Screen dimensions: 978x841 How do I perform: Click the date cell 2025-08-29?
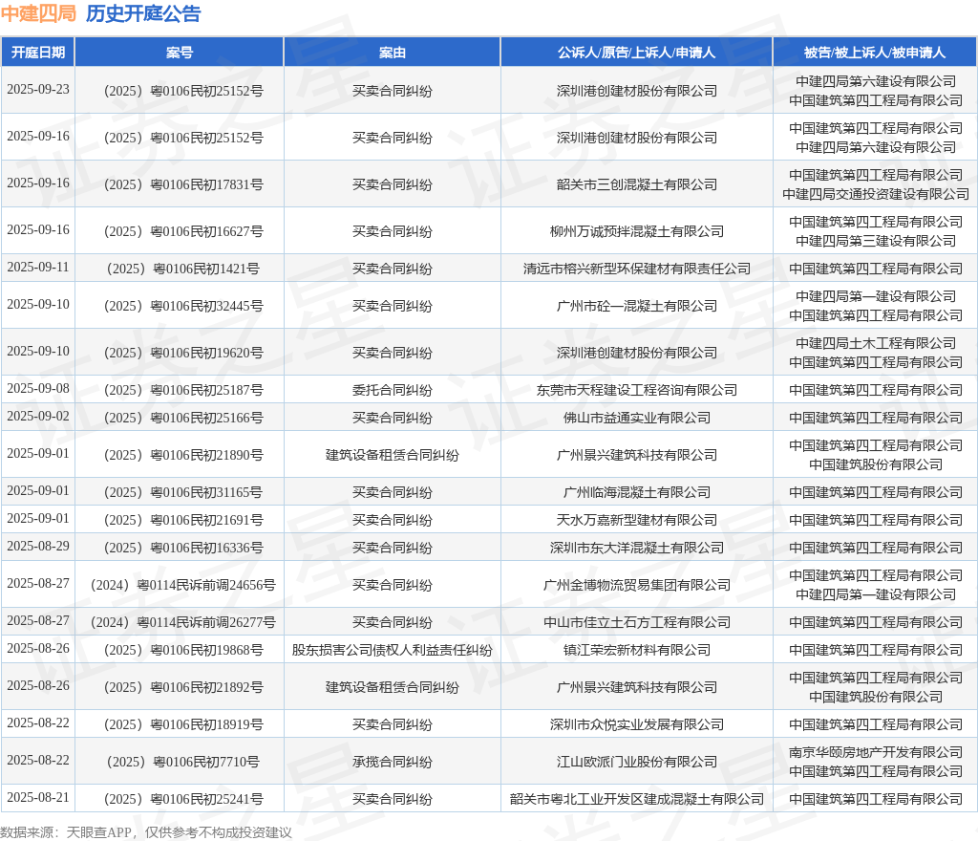[38, 546]
